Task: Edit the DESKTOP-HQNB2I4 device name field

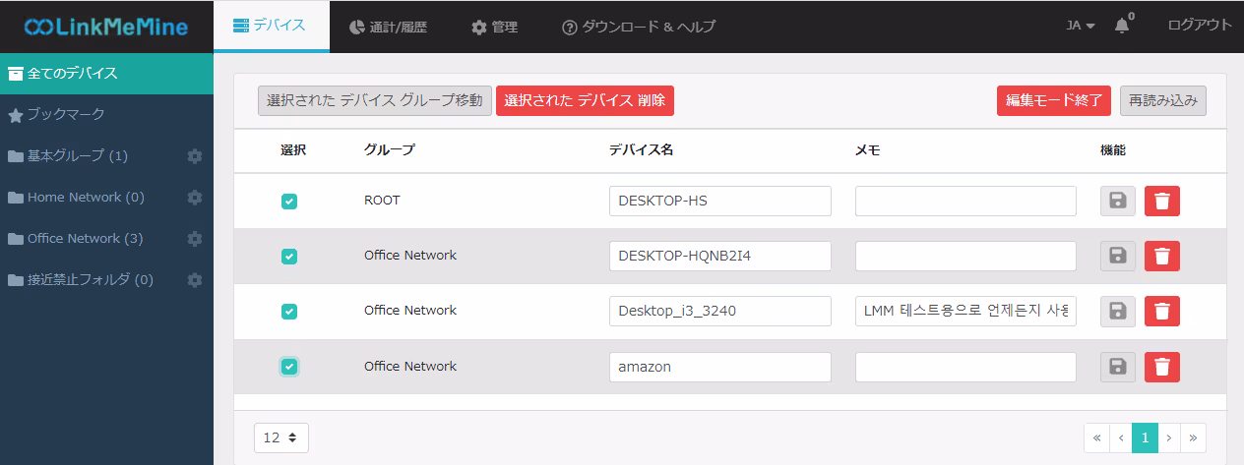Action: coord(720,256)
